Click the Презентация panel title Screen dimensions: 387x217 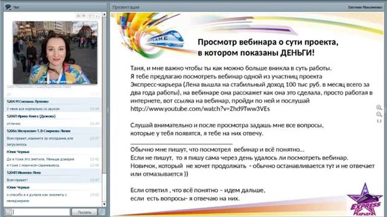pyautogui.click(x=126, y=7)
